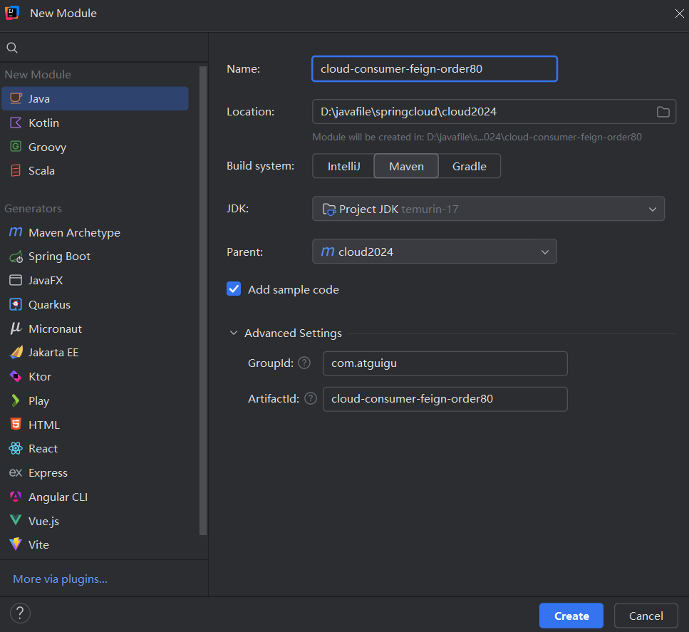Click the Java coffee cup icon

[16, 98]
